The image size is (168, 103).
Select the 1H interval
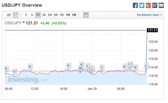(x=50, y=15)
